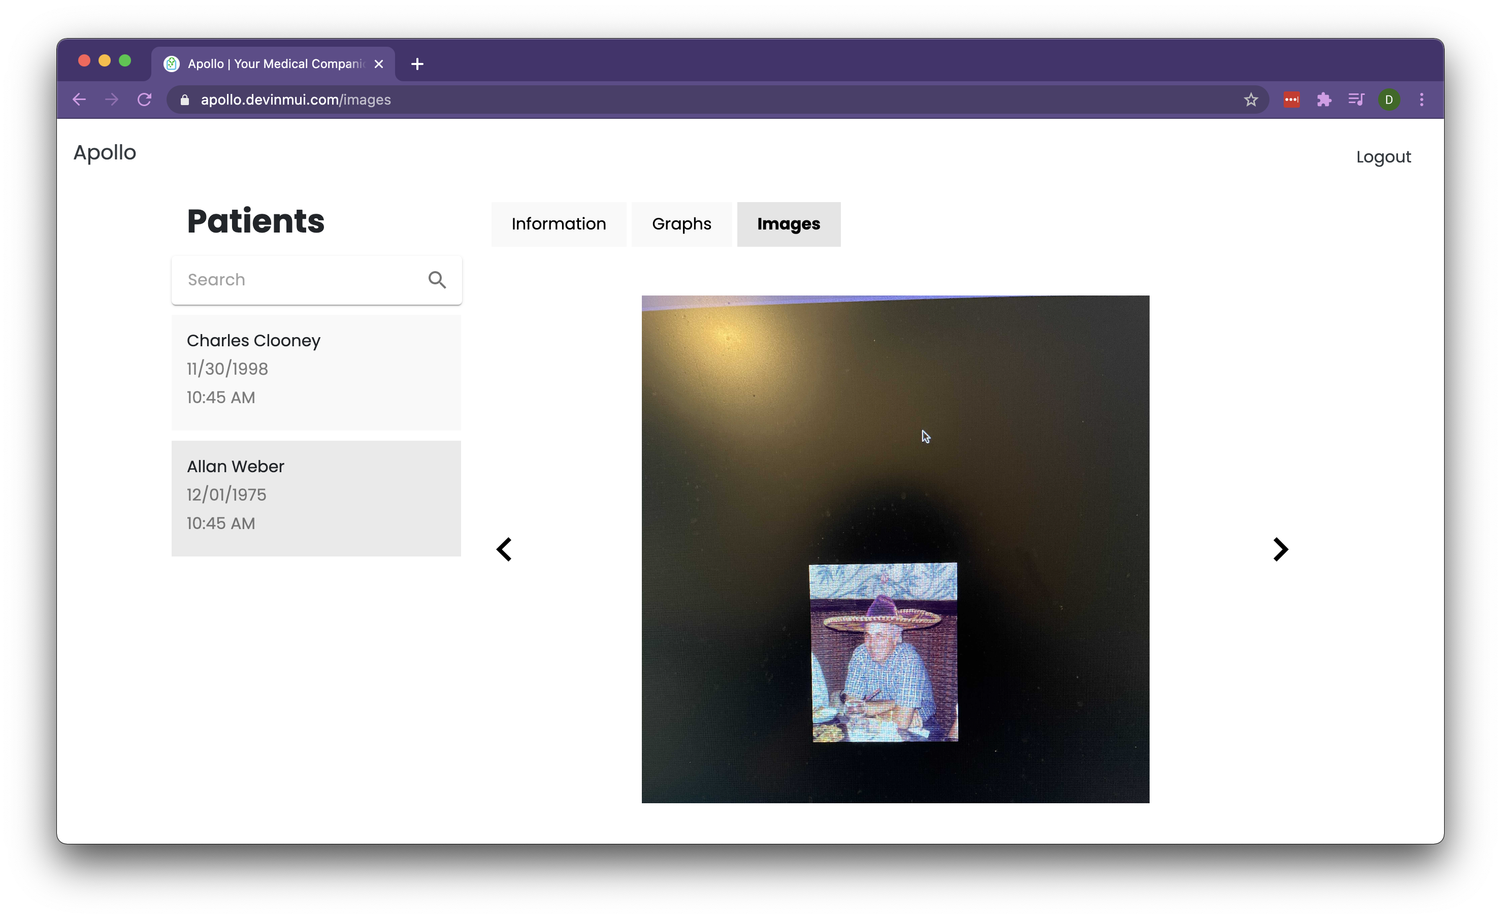
Task: Open the Chrome three-dot menu
Action: [x=1421, y=100]
